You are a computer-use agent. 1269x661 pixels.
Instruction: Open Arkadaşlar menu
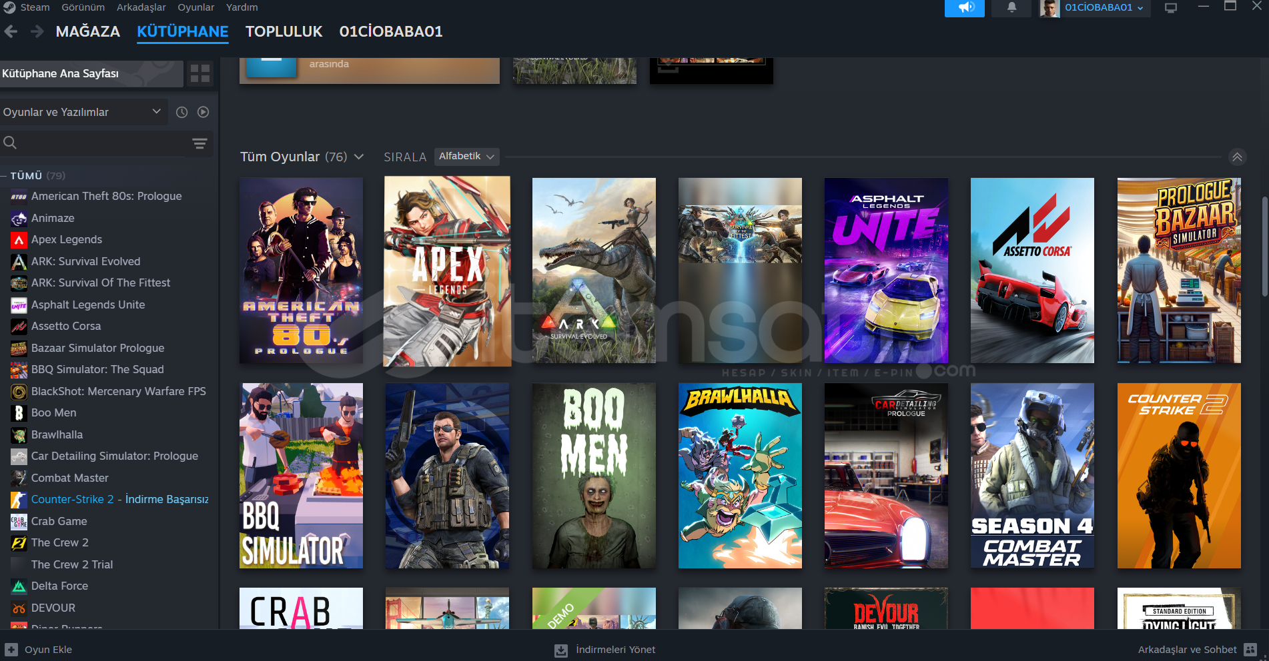click(x=141, y=7)
